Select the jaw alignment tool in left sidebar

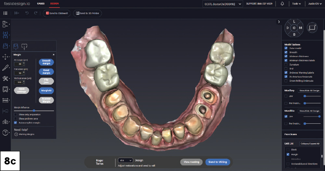pos(5,35)
